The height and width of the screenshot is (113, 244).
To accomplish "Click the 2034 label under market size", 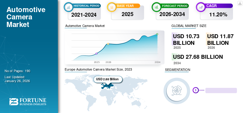I will click(177, 63).
